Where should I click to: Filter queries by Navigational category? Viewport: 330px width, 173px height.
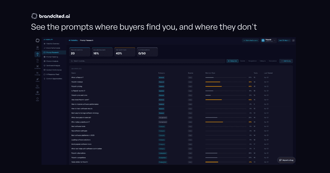point(252,61)
